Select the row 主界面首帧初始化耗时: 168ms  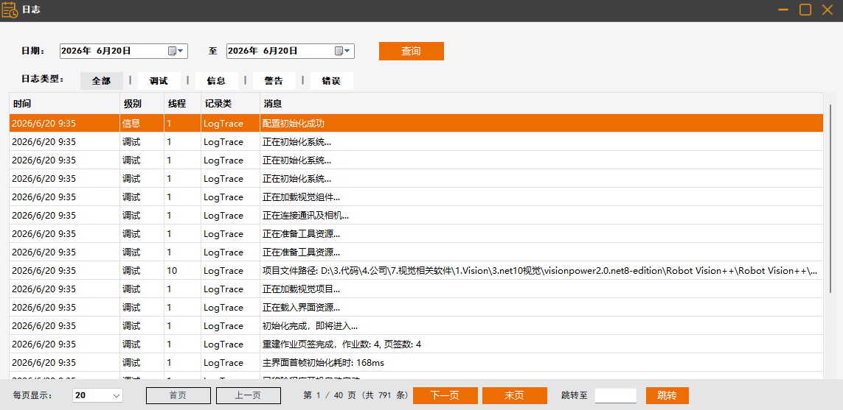[x=416, y=363]
